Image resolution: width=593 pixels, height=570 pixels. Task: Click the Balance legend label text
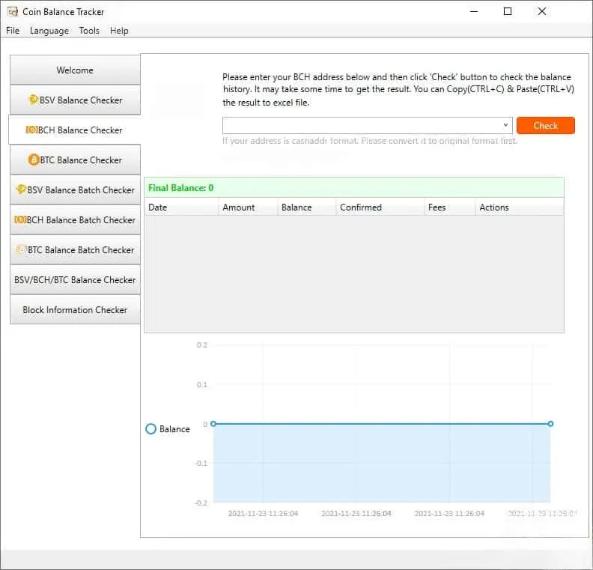click(174, 429)
